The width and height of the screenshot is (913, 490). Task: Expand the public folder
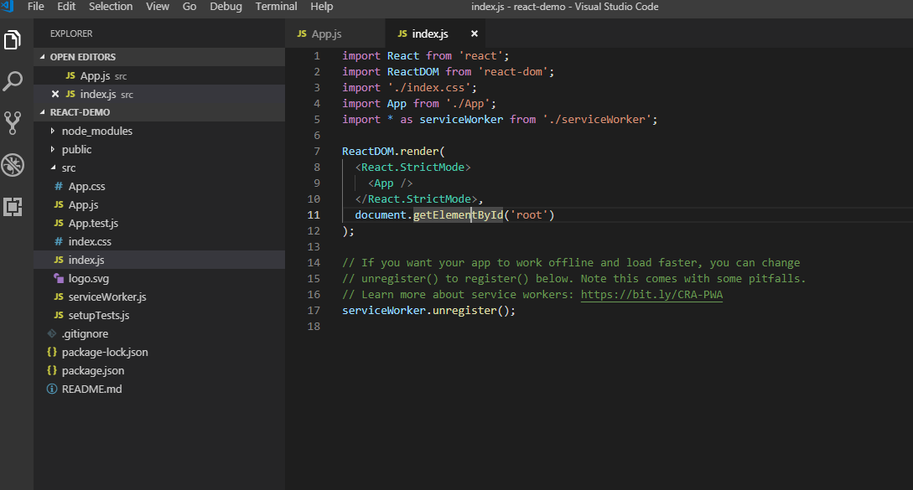pyautogui.click(x=53, y=149)
